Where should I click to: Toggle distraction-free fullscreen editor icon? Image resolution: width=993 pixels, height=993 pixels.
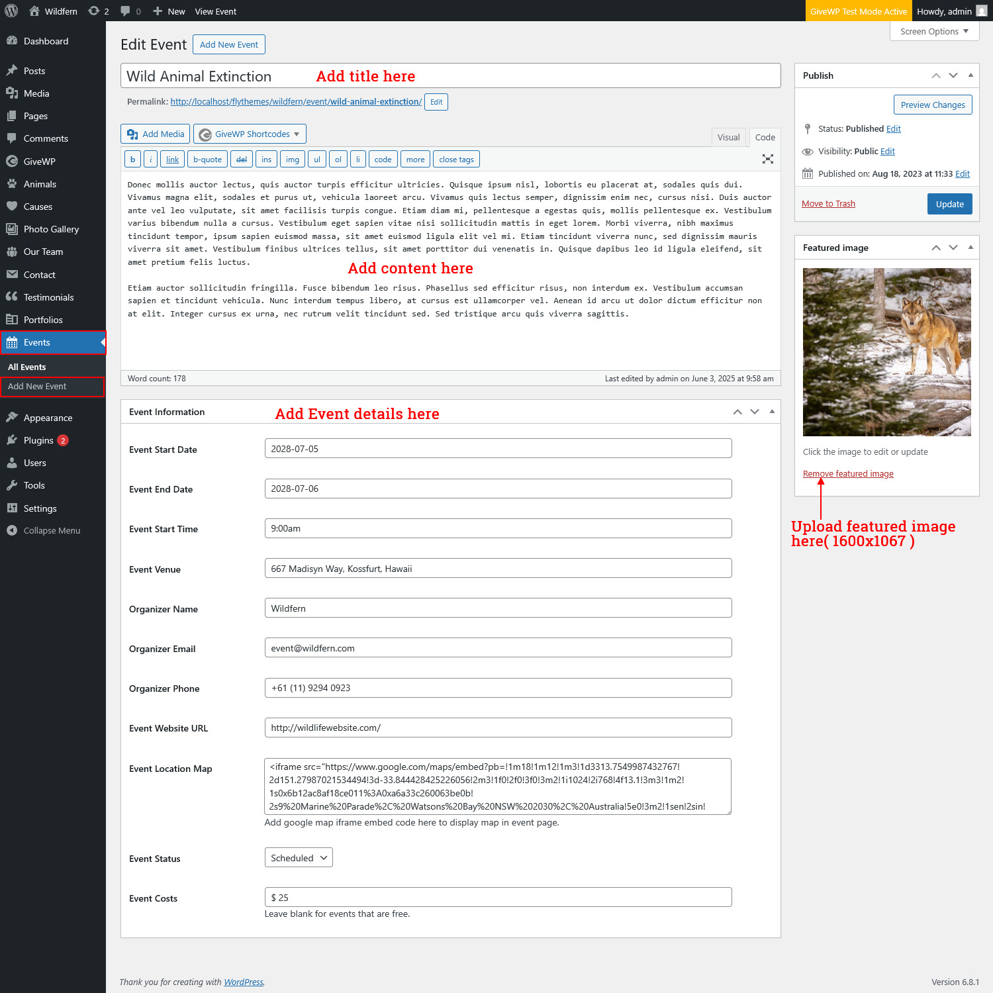point(767,159)
